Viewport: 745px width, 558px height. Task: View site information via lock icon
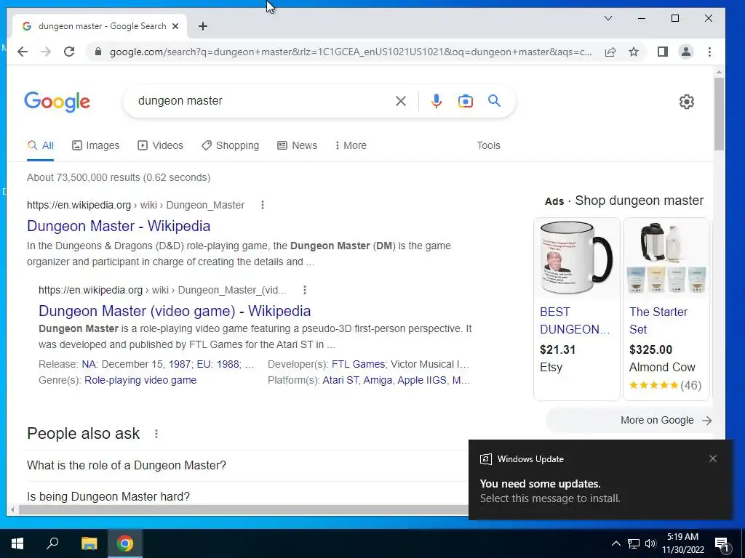click(x=98, y=52)
